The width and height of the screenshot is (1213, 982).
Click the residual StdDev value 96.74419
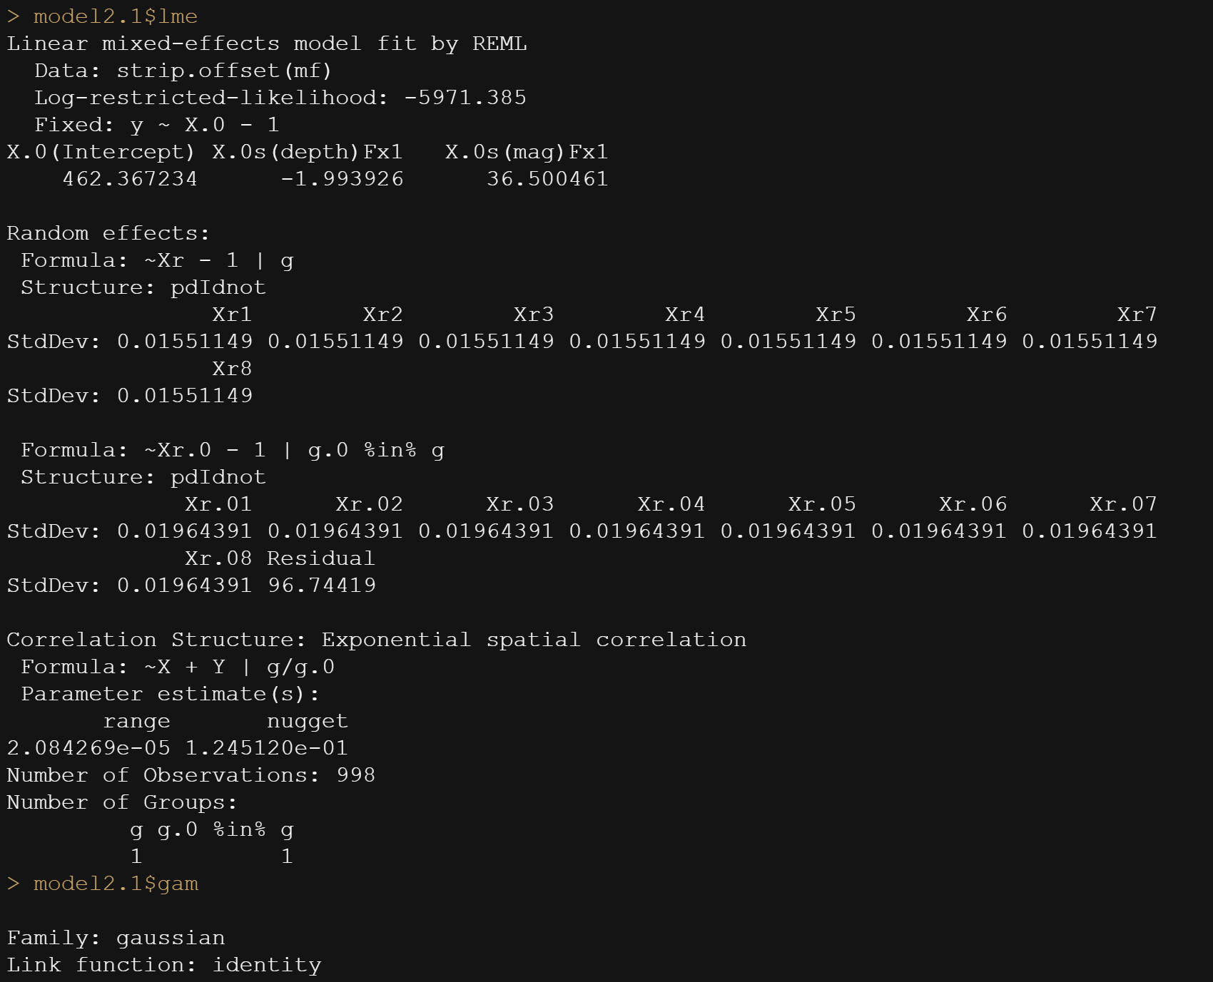(322, 585)
